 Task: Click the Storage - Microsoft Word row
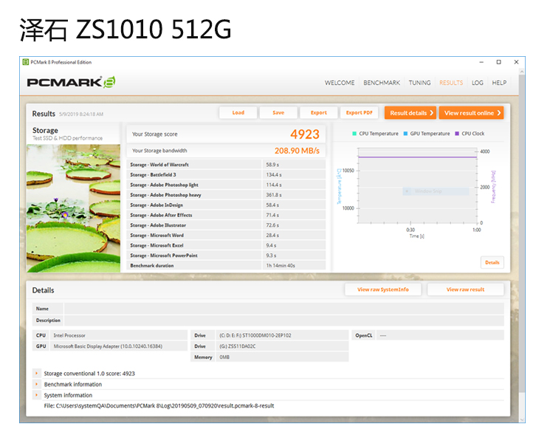226,236
